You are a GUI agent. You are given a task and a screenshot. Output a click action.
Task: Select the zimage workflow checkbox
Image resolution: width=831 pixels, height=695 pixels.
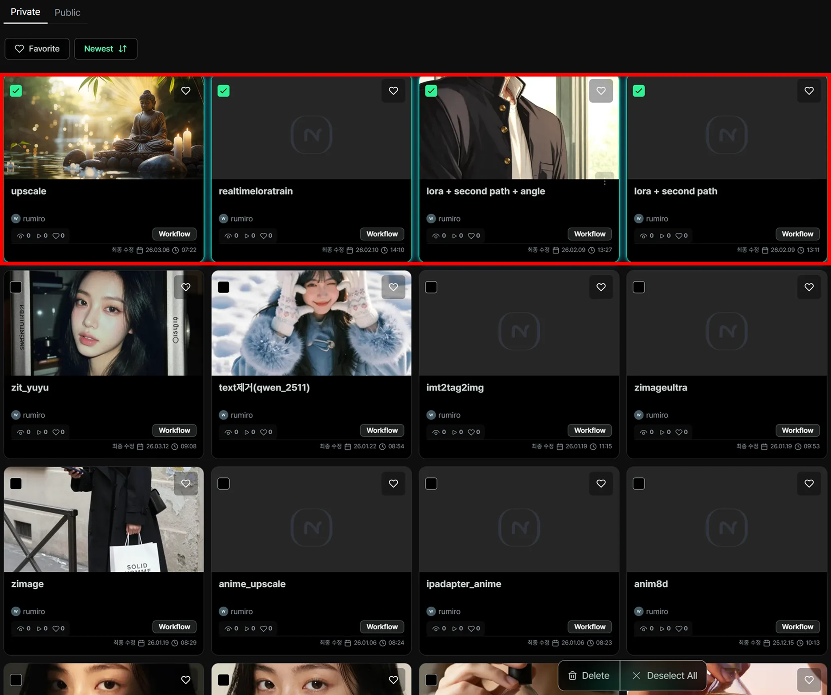[x=16, y=483]
